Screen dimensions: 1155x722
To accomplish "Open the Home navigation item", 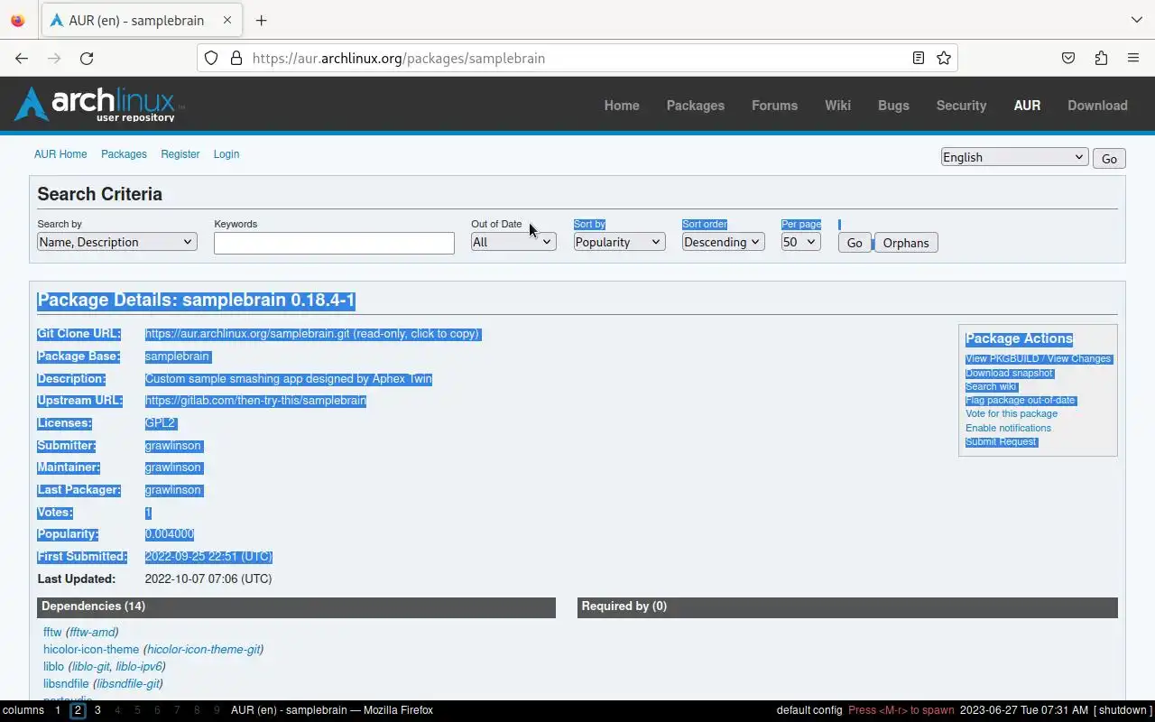I will 622,106.
